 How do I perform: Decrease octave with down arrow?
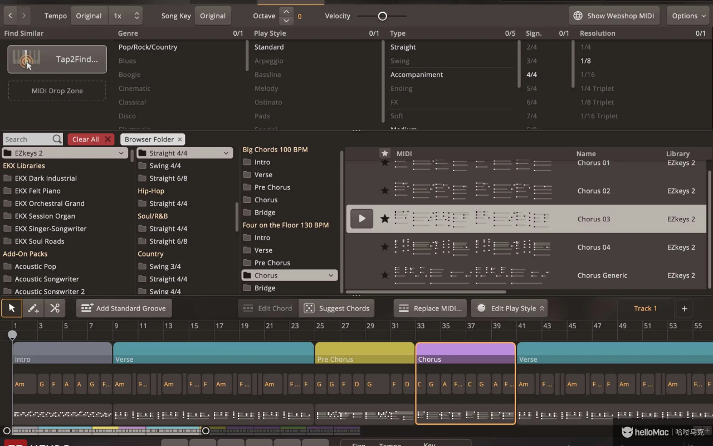[286, 21]
